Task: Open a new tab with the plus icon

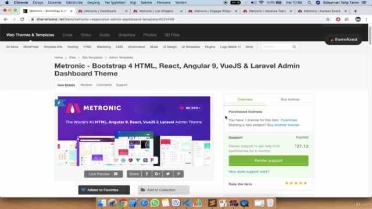Action: pyautogui.click(x=355, y=11)
